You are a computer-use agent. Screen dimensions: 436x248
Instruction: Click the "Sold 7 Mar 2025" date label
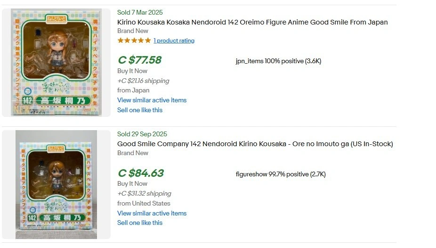(140, 12)
